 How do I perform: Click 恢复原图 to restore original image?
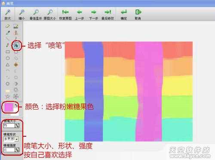[x=65, y=15]
